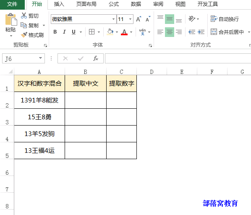Image resolution: width=251 pixels, height=215 pixels.
Task: Select header cell 提取中文
Action: [86, 84]
